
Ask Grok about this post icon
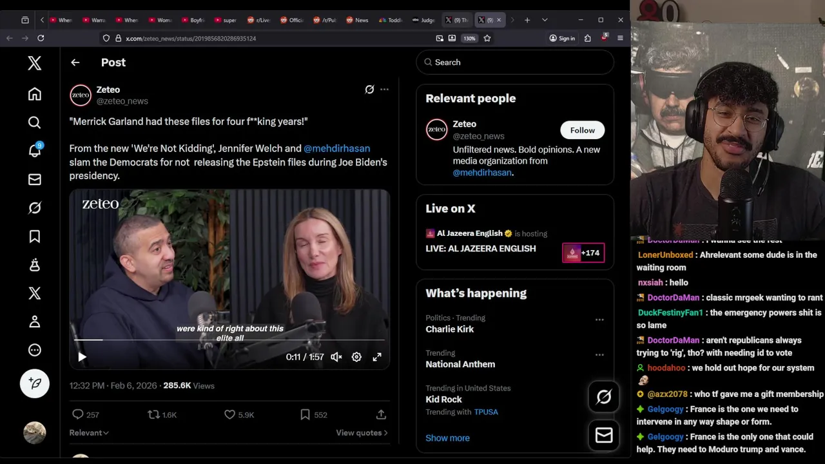tap(369, 90)
